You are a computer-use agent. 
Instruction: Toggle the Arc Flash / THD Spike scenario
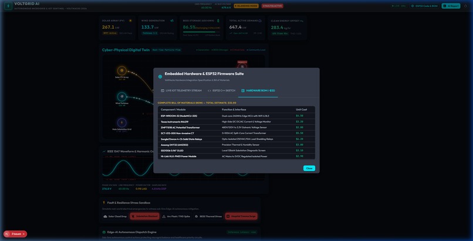(x=176, y=216)
